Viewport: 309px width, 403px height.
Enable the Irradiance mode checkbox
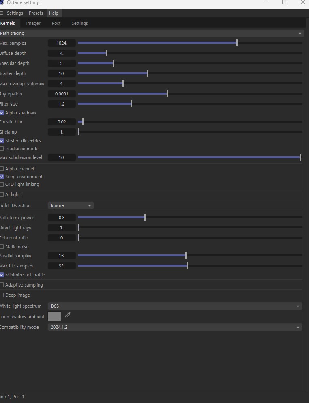[x=2, y=149]
